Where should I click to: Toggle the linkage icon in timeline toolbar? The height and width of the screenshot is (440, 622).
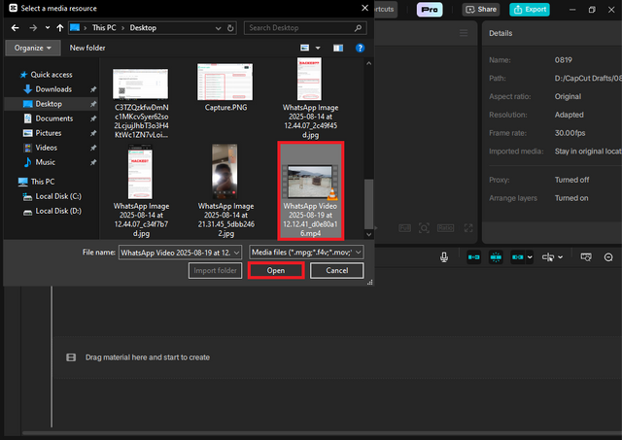tap(518, 257)
